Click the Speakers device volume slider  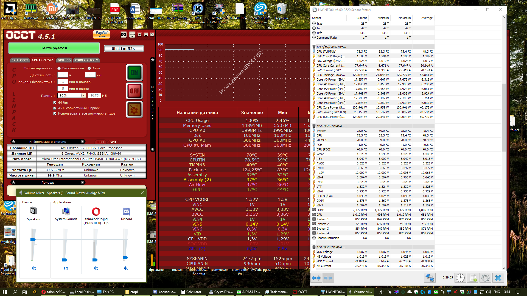click(x=33, y=240)
